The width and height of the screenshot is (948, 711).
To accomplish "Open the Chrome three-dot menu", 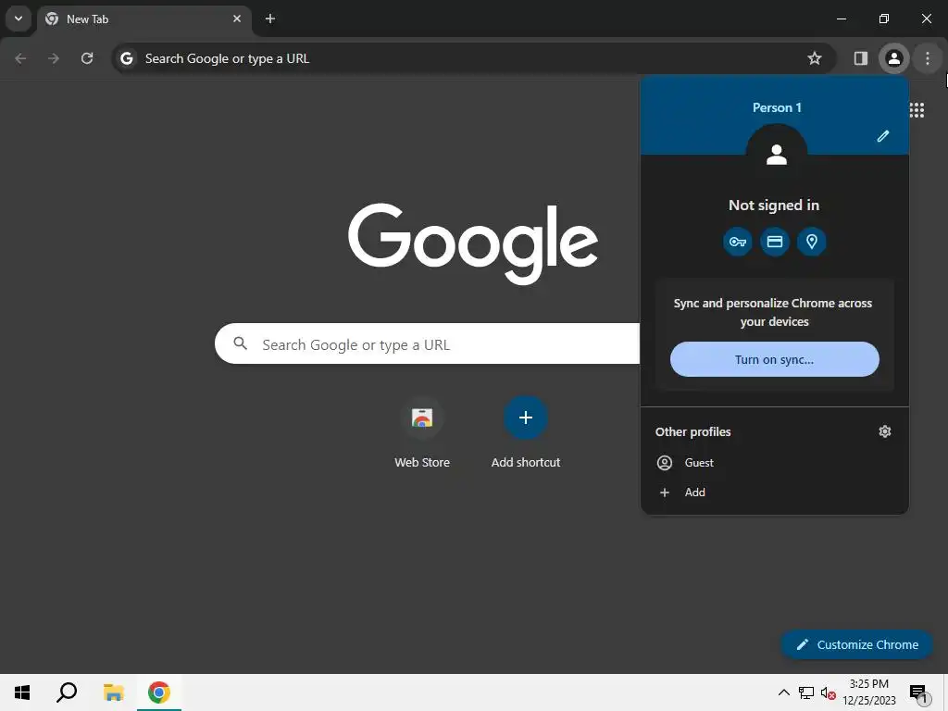I will (928, 58).
